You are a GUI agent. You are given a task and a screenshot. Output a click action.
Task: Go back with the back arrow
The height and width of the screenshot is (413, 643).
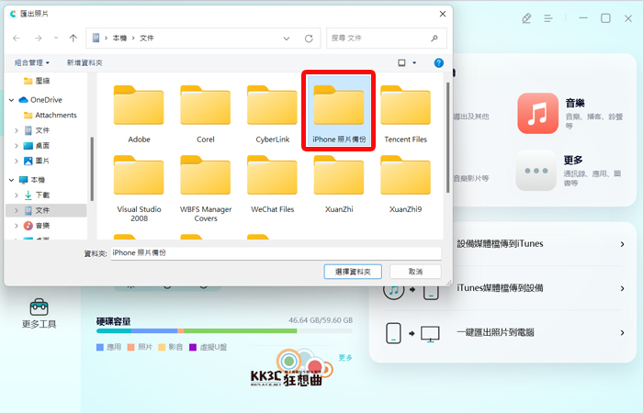point(17,39)
